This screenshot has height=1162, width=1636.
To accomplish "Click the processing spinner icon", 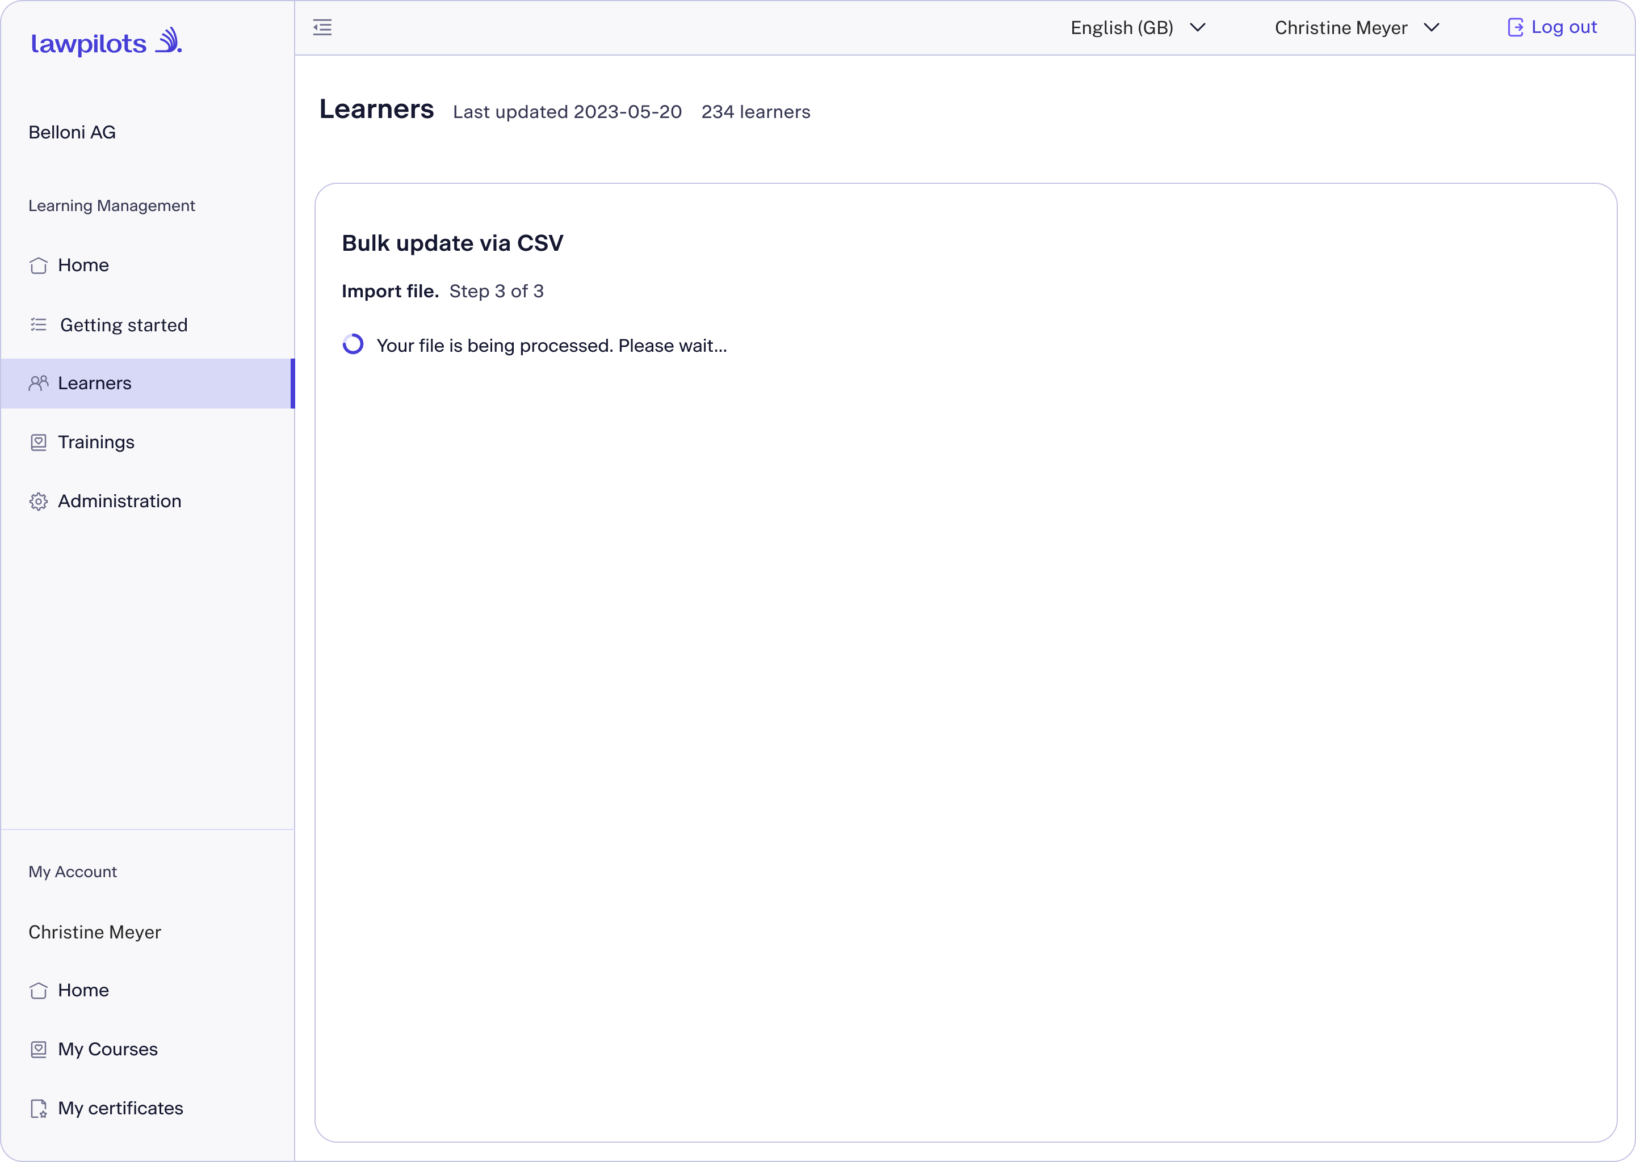I will click(353, 344).
